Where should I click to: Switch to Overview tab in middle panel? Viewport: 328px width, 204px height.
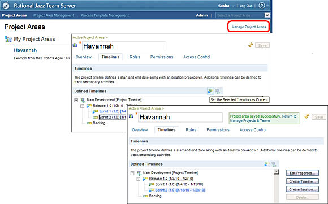click(x=84, y=57)
